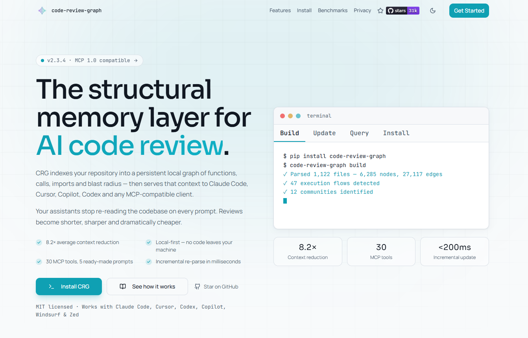This screenshot has height=338, width=528.
Task: Switch to the Query terminal tab
Action: [x=360, y=133]
